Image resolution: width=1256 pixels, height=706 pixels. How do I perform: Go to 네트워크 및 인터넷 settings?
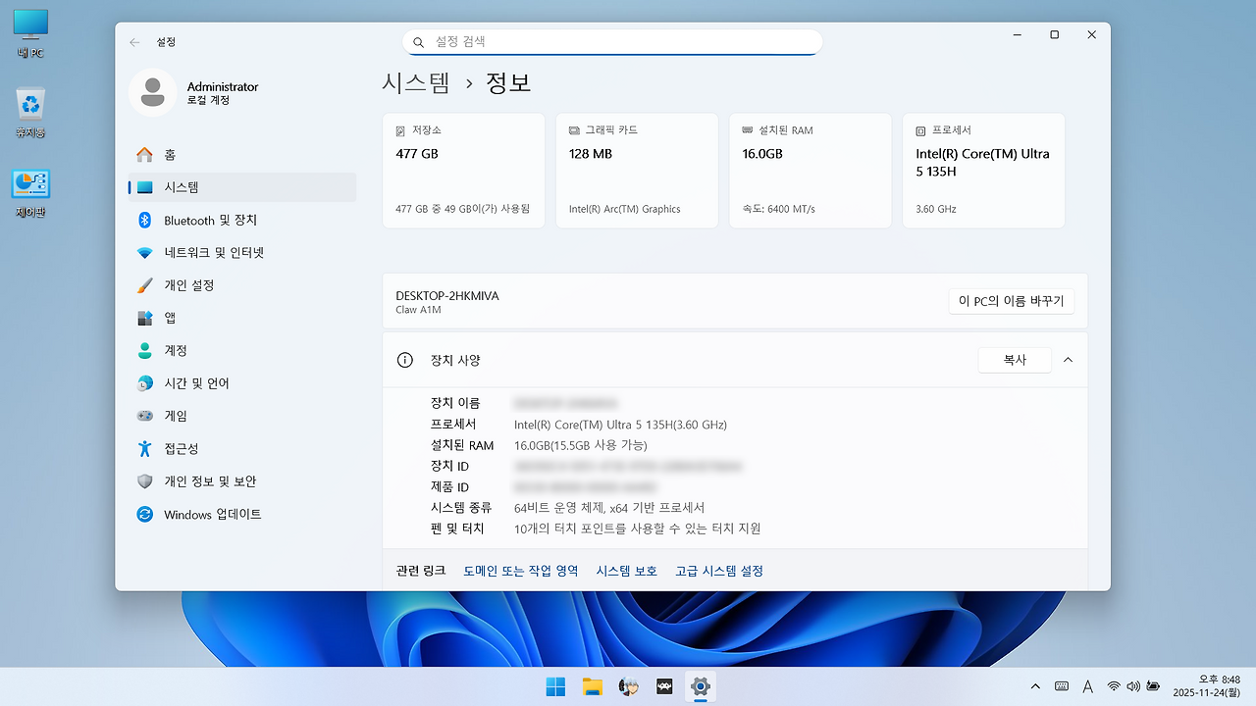coord(242,253)
